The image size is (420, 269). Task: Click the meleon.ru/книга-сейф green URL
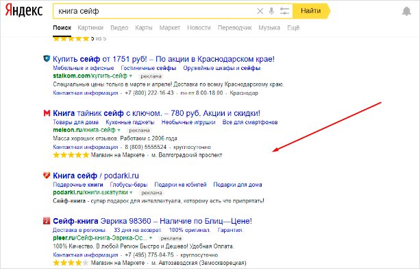[84, 130]
